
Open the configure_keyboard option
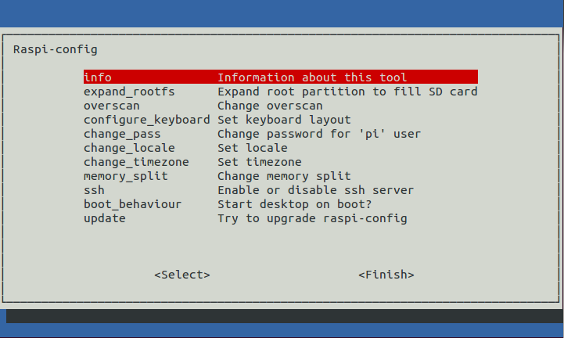146,120
